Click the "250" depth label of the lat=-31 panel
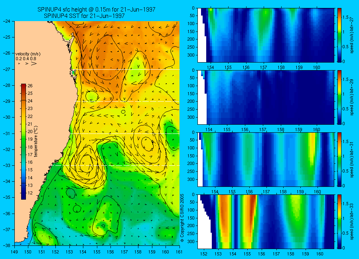Image resolution: width=359 pixels, height=259 pixels. (x=191, y=171)
